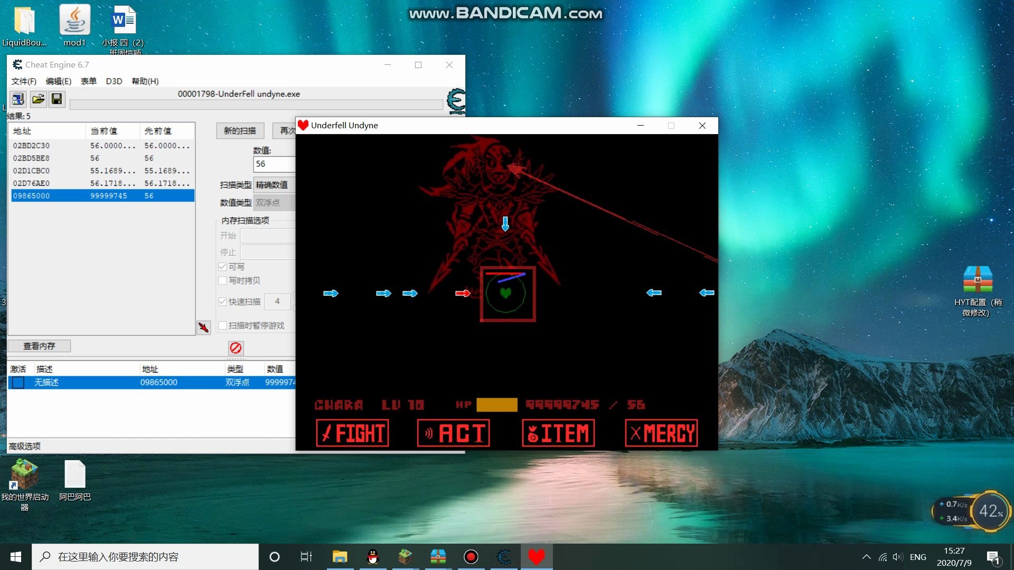Open the mod1 Java file on desktop

point(74,25)
